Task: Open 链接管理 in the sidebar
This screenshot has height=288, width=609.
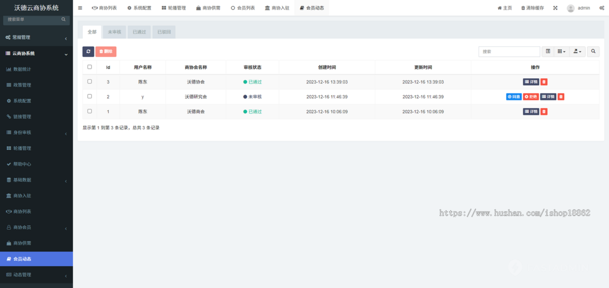Action: click(x=37, y=116)
